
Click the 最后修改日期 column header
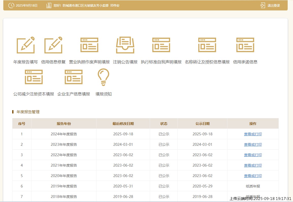pos(123,124)
